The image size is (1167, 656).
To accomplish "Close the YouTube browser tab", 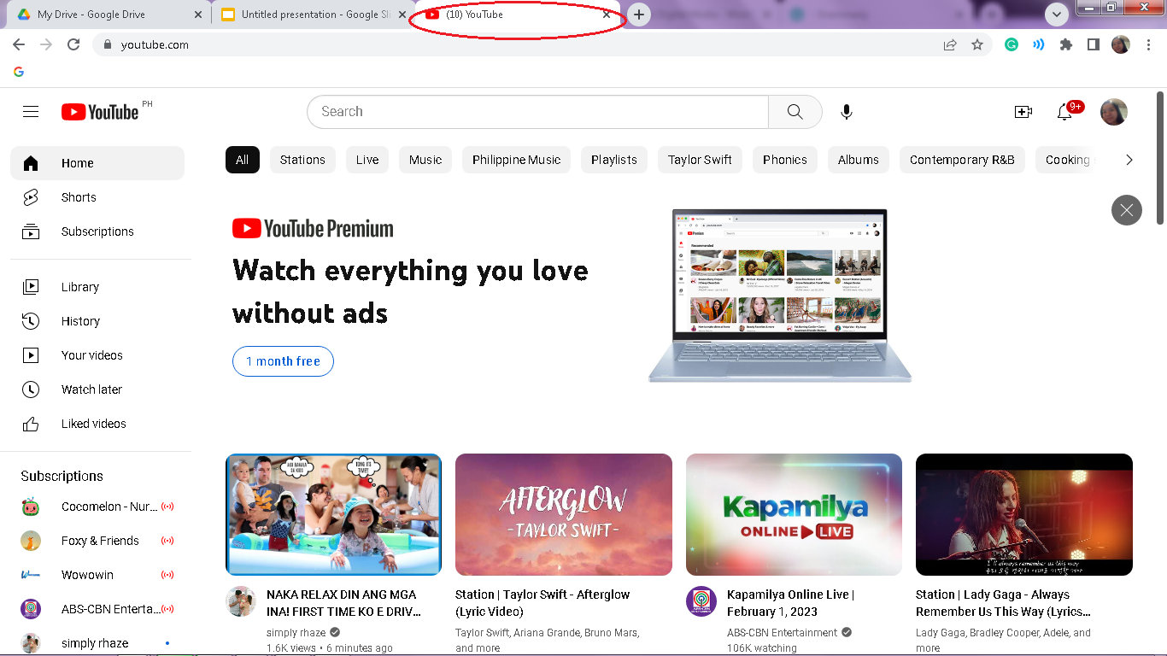I will (607, 15).
